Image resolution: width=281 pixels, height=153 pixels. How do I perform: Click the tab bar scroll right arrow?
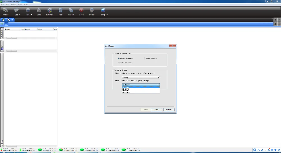(279, 20)
